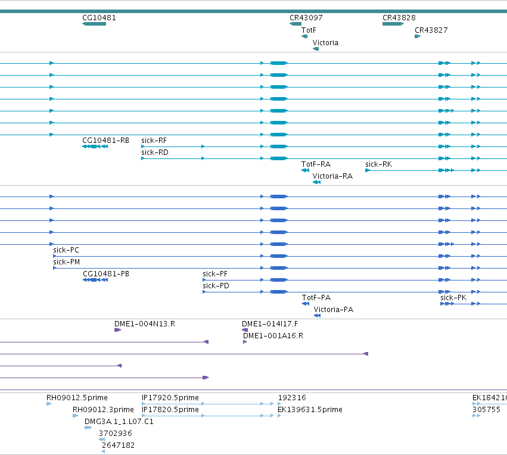Select the Victoria-PA protein glyph
507x455 pixels.
[317, 316]
